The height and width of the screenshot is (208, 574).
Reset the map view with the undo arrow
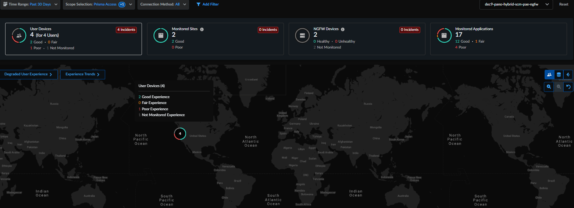click(x=568, y=87)
